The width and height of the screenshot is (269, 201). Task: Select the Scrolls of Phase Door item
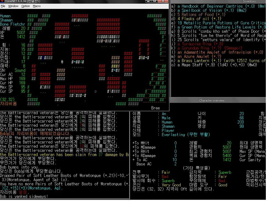pyautogui.click(x=218, y=31)
